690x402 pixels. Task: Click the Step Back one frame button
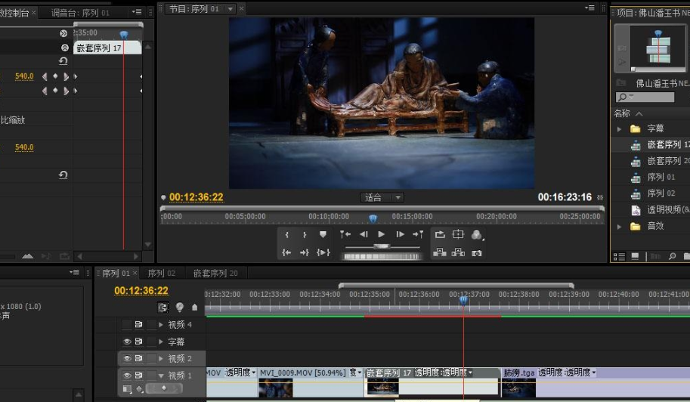click(364, 234)
